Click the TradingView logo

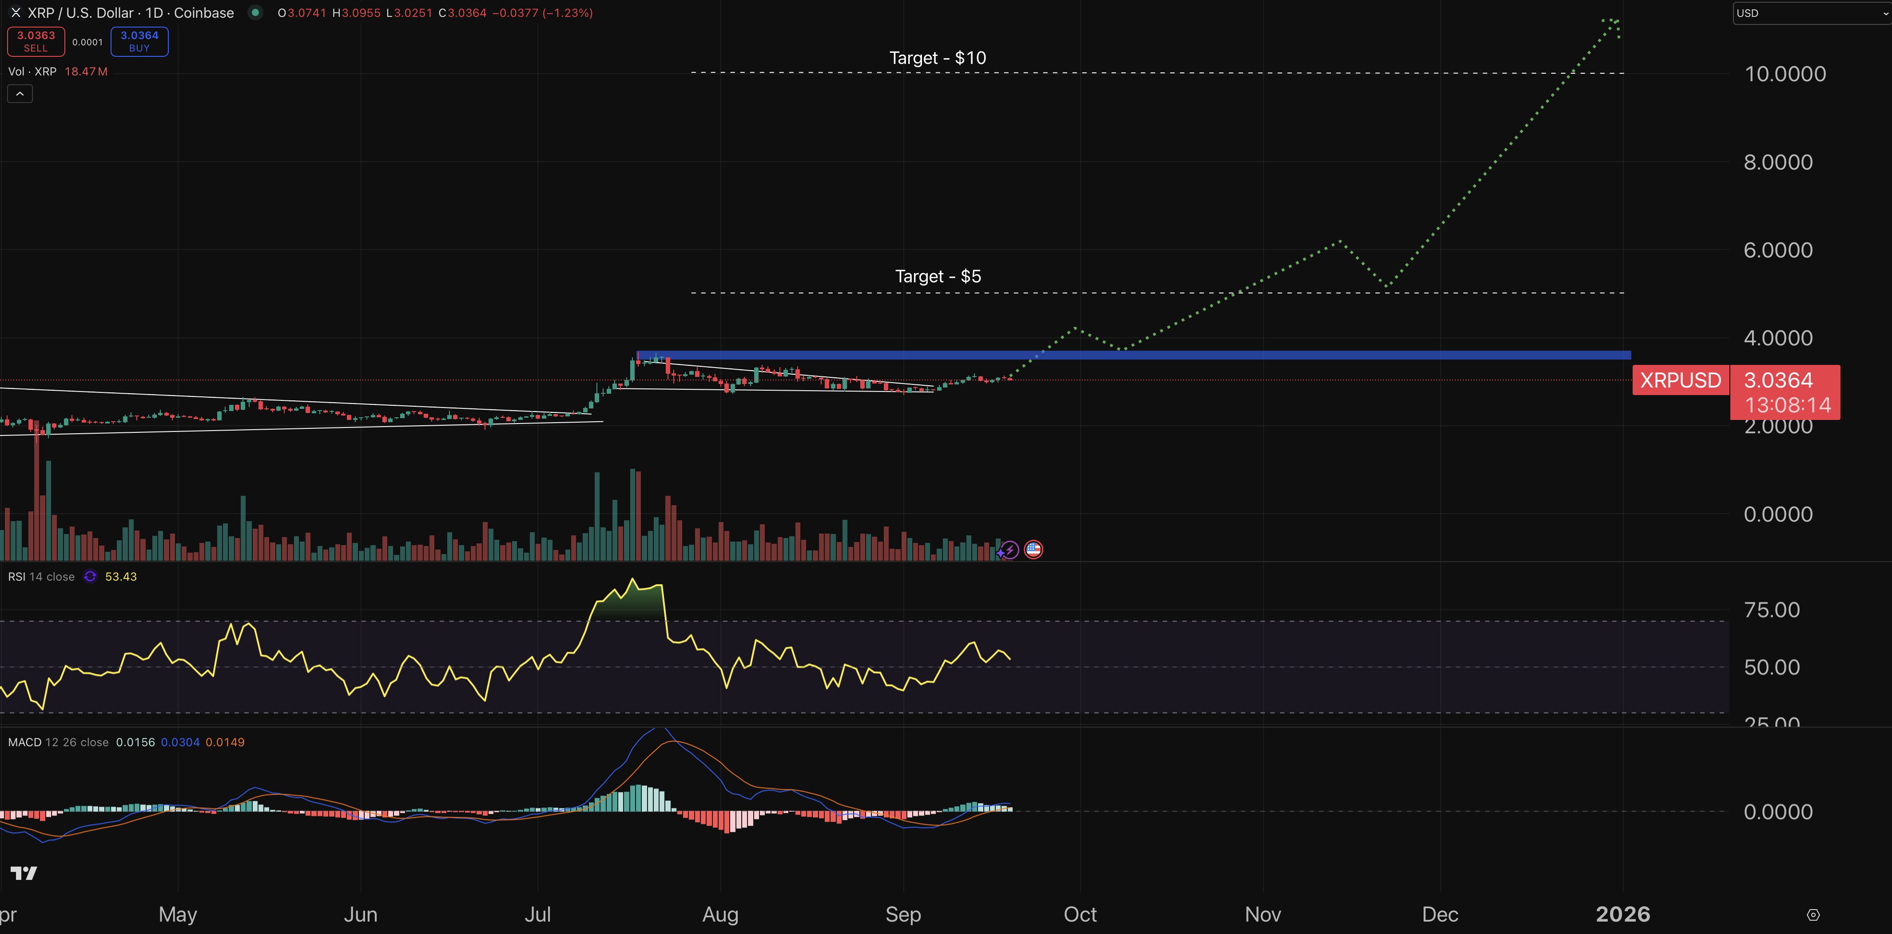[x=24, y=873]
